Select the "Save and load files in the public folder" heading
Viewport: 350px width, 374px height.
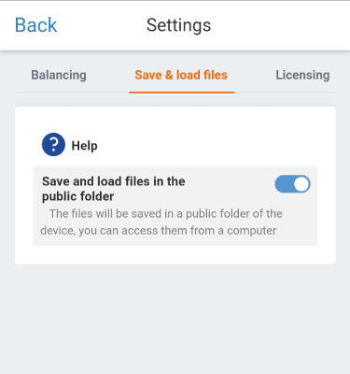pyautogui.click(x=114, y=189)
